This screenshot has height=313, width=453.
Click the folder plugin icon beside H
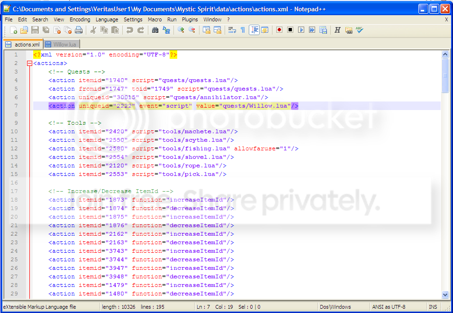pyautogui.click(x=349, y=30)
